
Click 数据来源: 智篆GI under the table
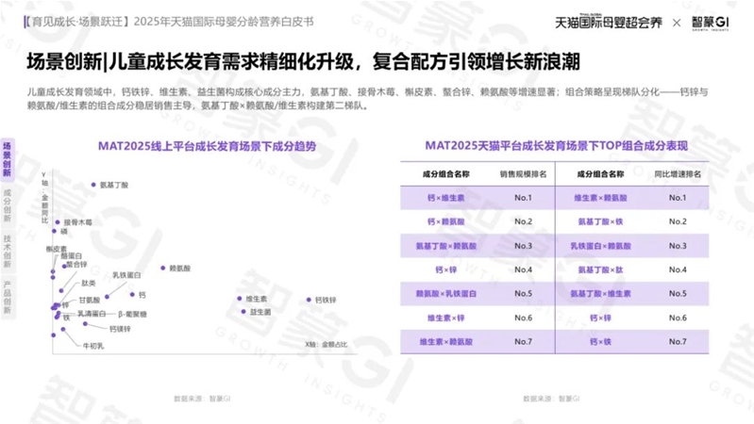point(551,399)
